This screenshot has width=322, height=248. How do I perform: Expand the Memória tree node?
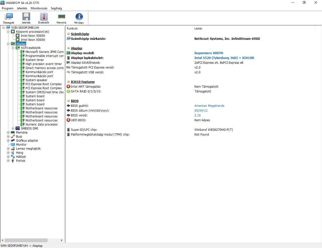(8, 133)
